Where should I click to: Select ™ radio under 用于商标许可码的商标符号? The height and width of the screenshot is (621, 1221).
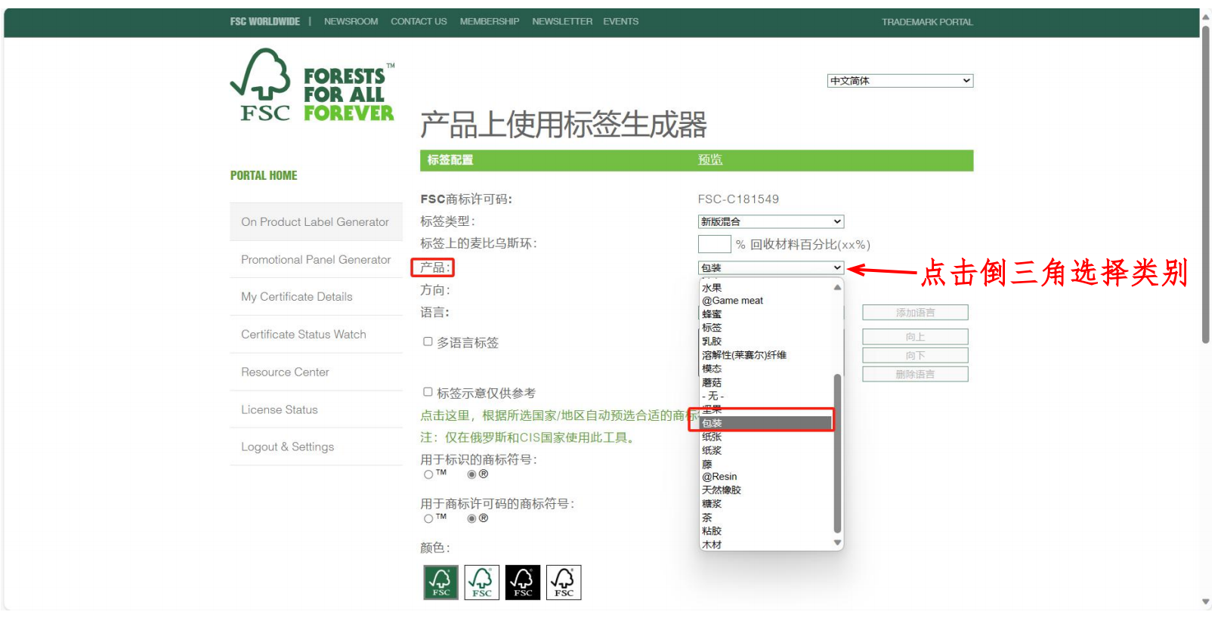click(x=428, y=519)
